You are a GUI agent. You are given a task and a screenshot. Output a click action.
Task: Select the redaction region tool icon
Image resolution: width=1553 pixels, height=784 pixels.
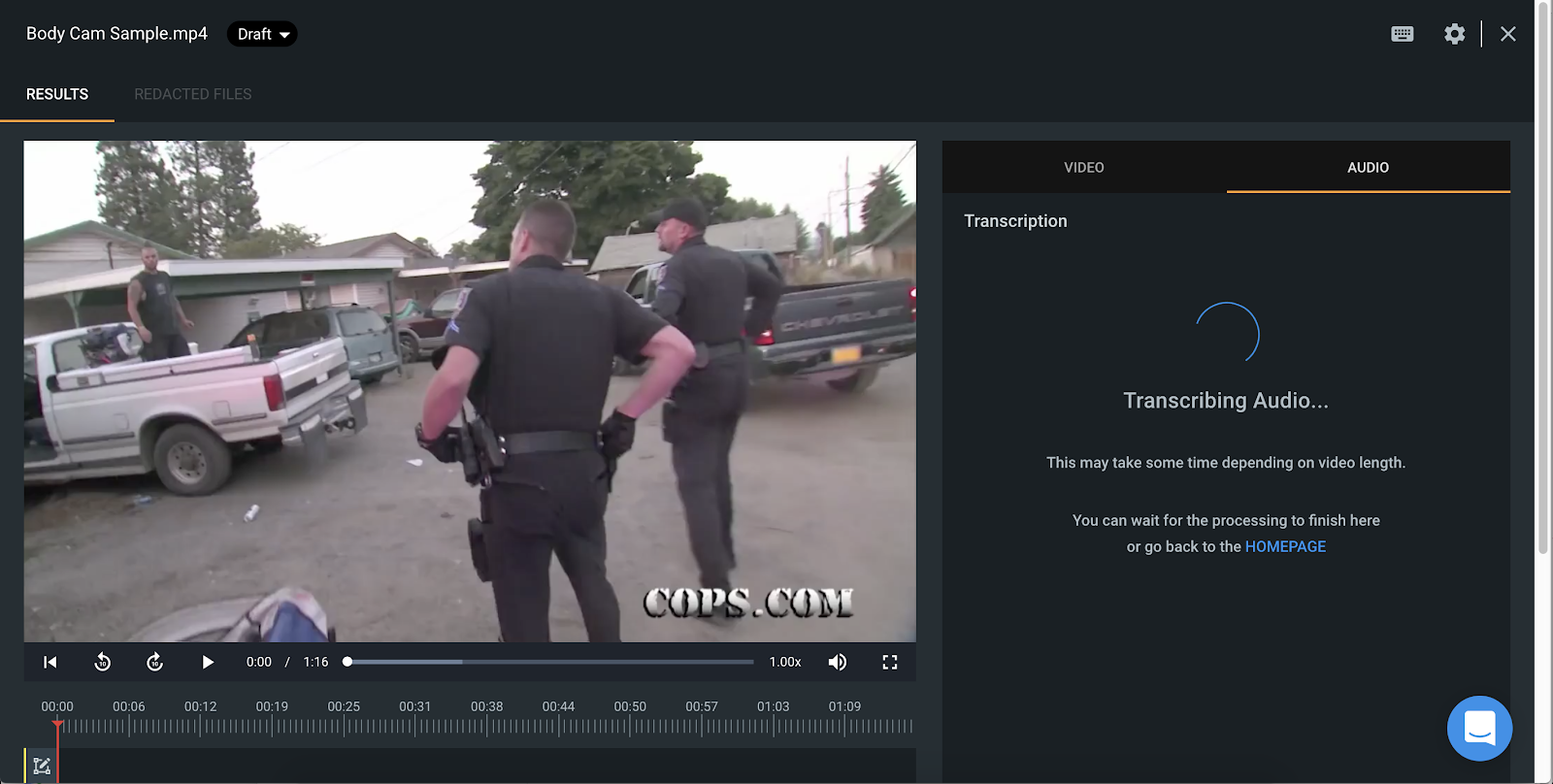pyautogui.click(x=42, y=766)
